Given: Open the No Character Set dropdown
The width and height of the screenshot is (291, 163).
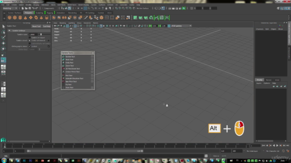Looking at the screenshot, I should coord(272,151).
